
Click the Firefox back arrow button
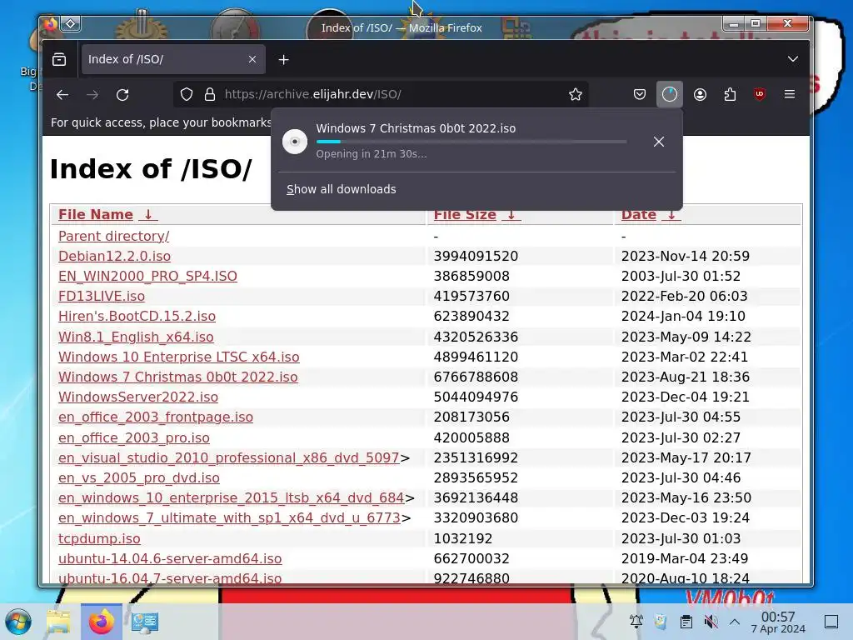62,95
